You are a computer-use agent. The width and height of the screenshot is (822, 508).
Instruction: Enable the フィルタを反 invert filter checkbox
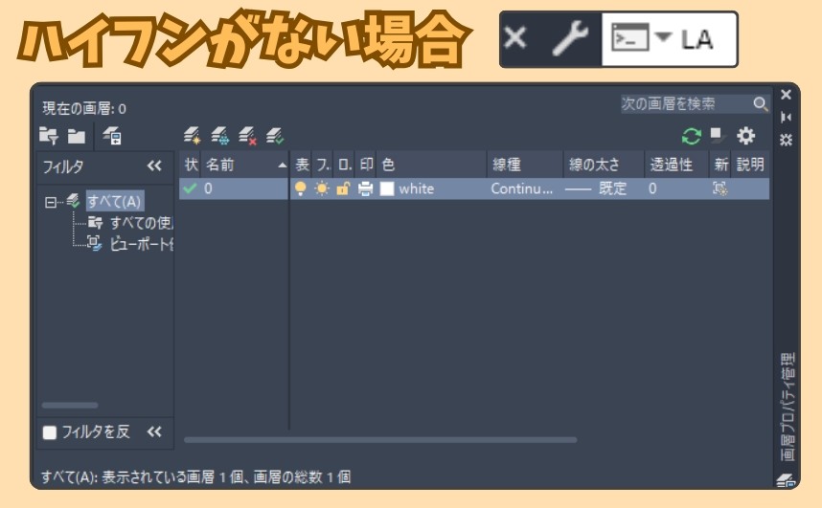tap(50, 432)
